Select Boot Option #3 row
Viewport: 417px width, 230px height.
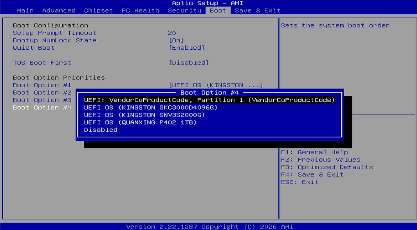click(42, 100)
